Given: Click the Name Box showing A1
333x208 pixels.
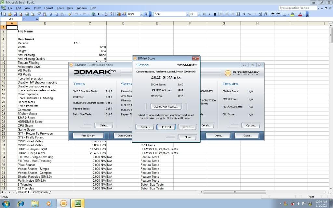Looking at the screenshot, I should pos(11,19).
